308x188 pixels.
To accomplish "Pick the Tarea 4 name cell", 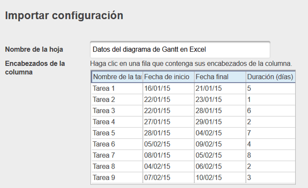I will 117,122.
